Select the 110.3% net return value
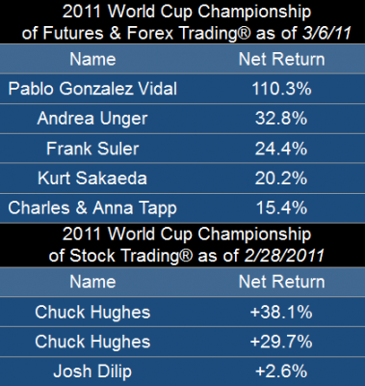This screenshot has width=365, height=386. coord(281,89)
